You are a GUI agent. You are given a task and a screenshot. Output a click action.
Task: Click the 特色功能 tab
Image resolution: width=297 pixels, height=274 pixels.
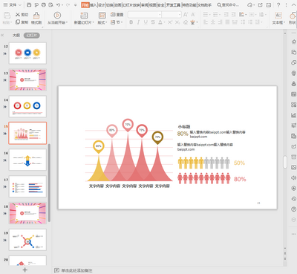[189, 5]
